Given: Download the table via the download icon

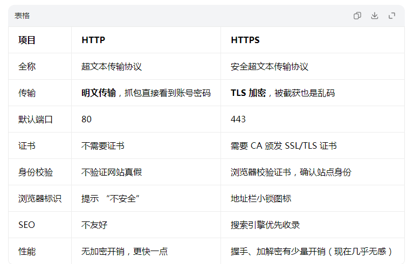Looking at the screenshot, I should [375, 16].
